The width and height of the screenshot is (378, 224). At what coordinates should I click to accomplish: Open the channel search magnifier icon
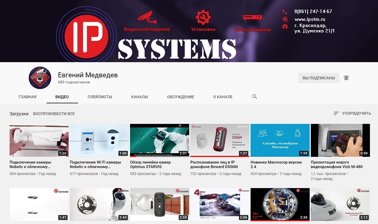point(255,97)
